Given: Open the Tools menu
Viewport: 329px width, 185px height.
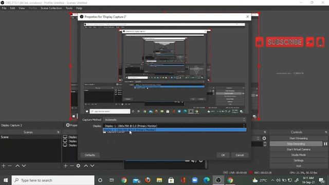Looking at the screenshot, I should click(x=69, y=8).
